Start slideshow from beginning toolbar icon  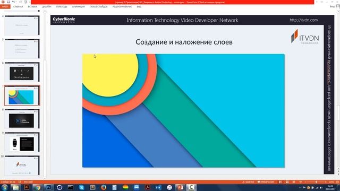(25, 2)
